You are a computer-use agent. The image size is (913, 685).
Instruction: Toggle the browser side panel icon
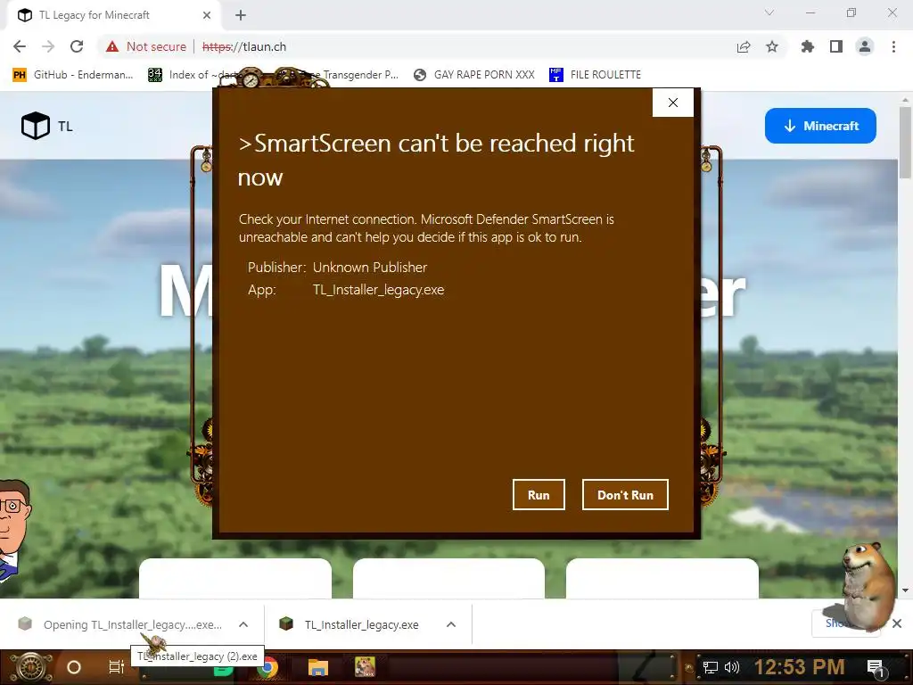836,46
